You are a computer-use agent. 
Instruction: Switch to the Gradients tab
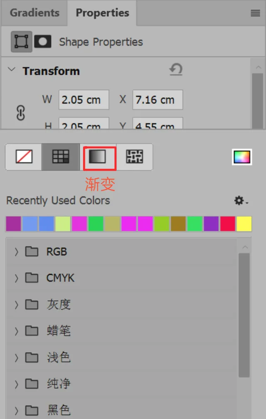34,13
